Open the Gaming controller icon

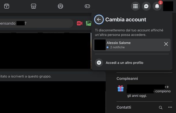87,6
